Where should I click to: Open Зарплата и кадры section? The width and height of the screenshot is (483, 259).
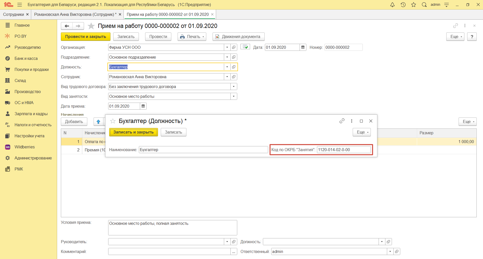[31, 114]
